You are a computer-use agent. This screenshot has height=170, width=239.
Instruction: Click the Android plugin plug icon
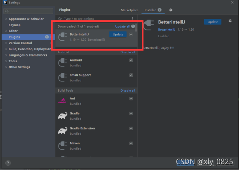63,63
